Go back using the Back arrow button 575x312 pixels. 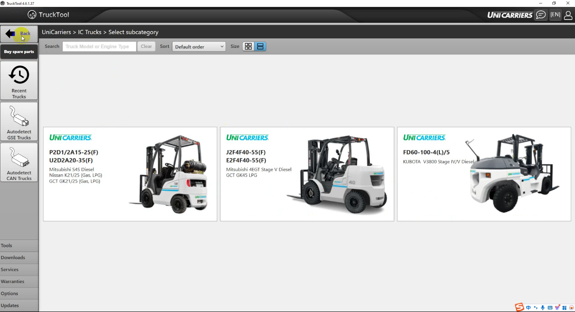[x=19, y=34]
